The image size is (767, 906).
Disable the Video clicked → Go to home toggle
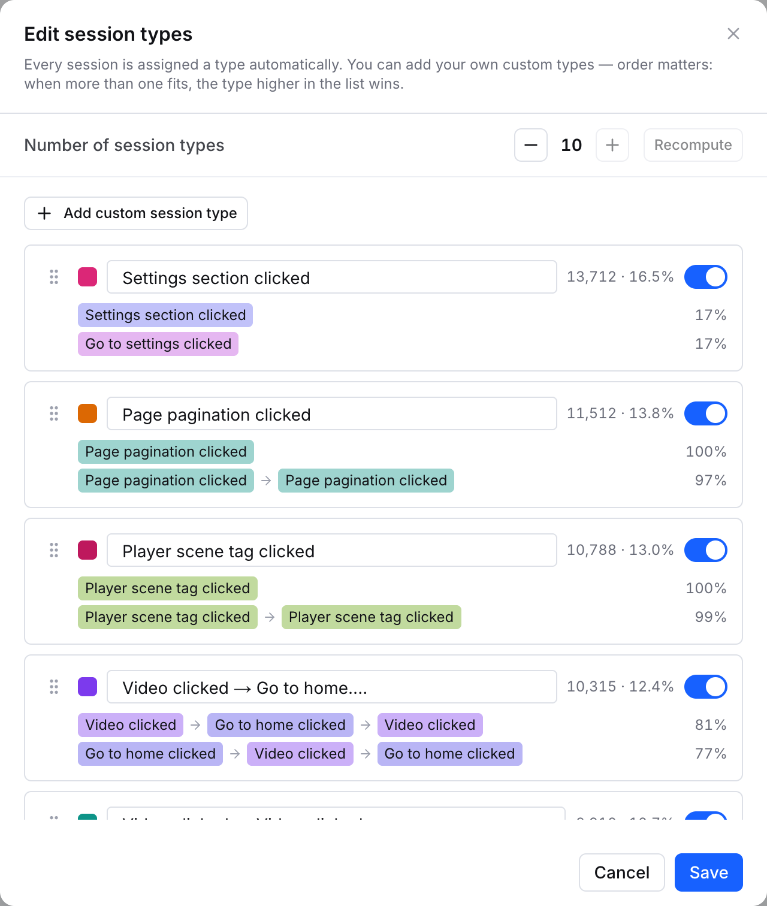[x=706, y=687]
